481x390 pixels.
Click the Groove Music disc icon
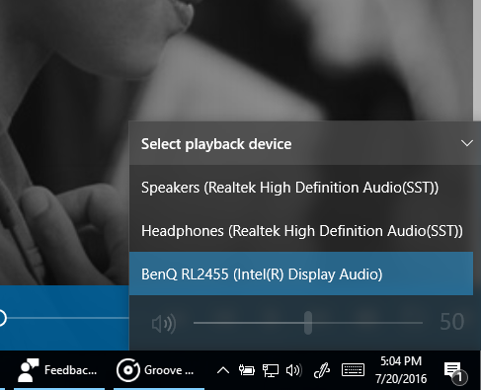(127, 370)
